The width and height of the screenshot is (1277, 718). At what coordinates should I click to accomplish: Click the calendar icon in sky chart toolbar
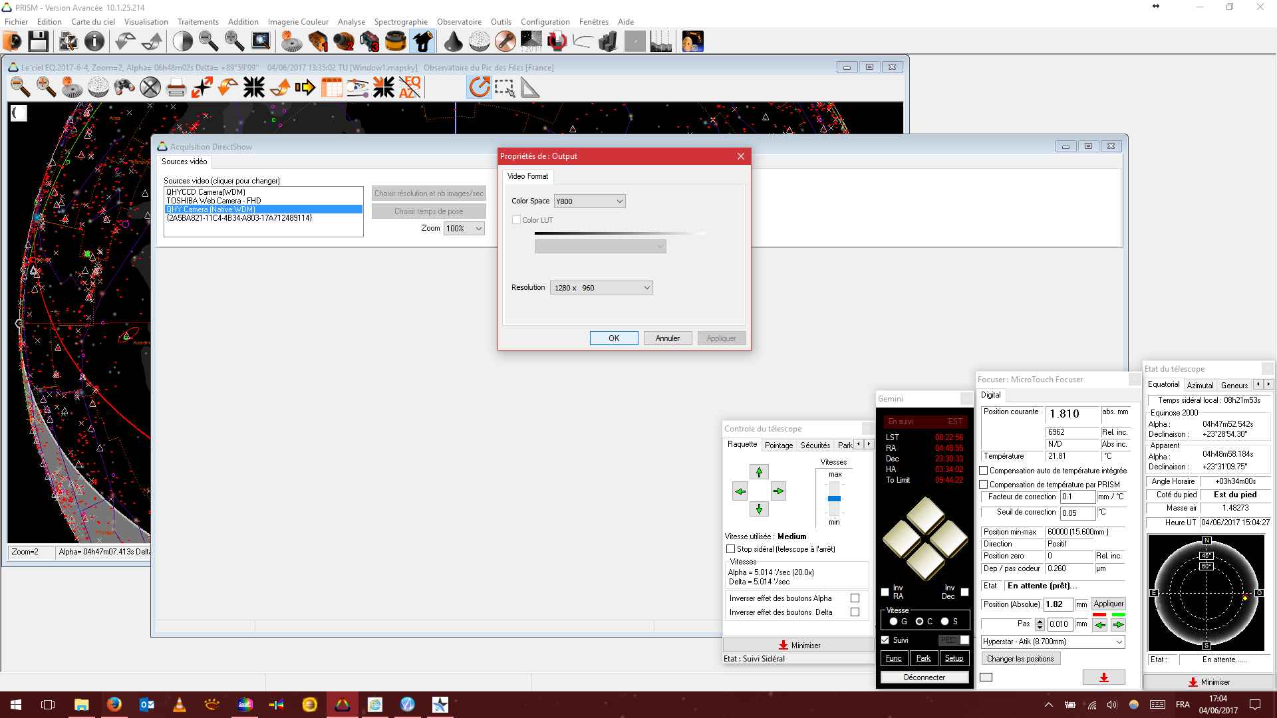(x=331, y=87)
